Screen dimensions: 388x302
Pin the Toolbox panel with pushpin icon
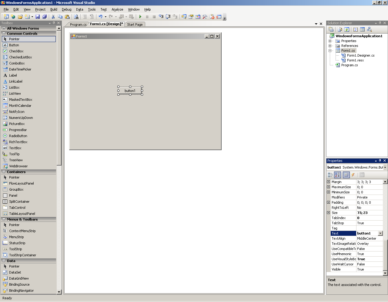54,23
